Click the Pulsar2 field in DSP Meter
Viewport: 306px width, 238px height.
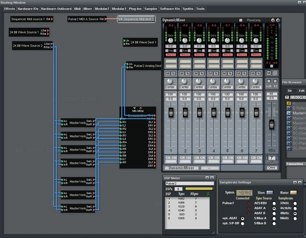point(190,184)
